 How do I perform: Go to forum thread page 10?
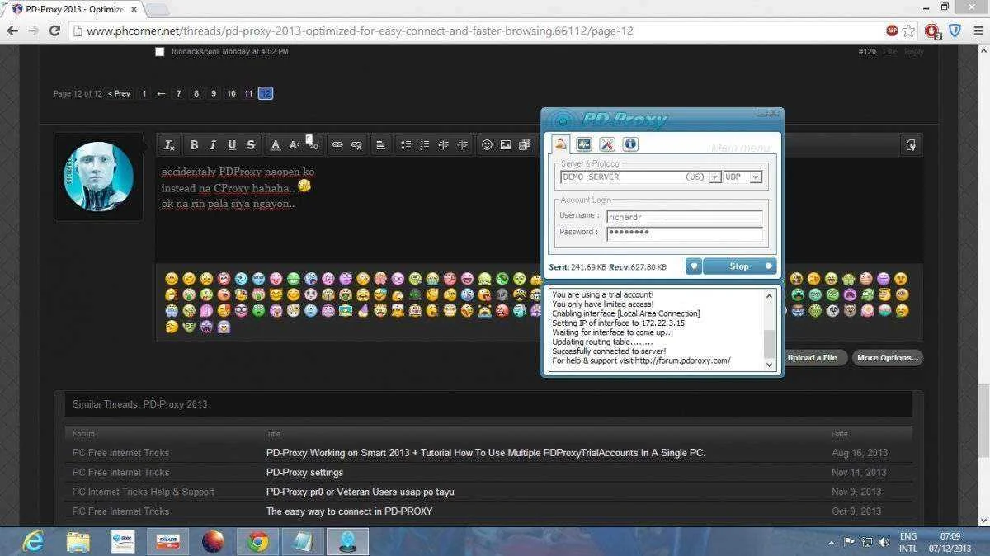point(231,93)
